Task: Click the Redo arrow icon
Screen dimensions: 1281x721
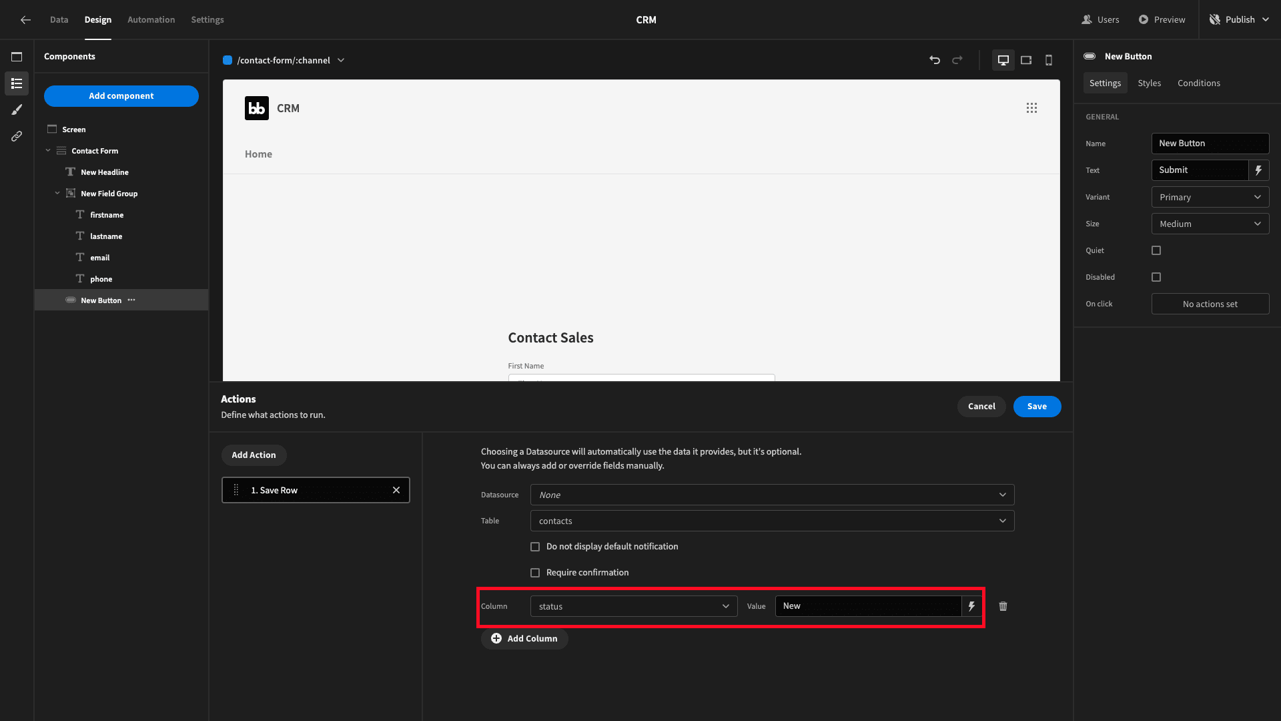Action: (x=957, y=60)
